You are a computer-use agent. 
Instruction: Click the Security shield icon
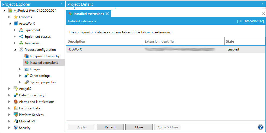[16, 128]
